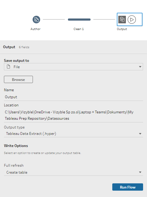This screenshot has width=147, height=197.
Task: Click the Name label
Action: (9, 90)
